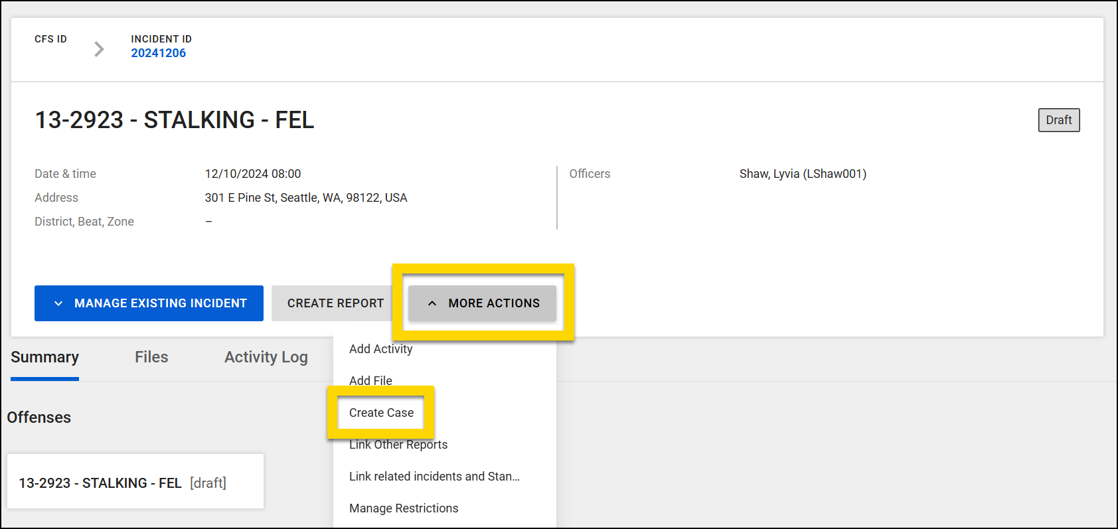Image resolution: width=1118 pixels, height=529 pixels.
Task: Open the Files tab
Action: pyautogui.click(x=151, y=357)
